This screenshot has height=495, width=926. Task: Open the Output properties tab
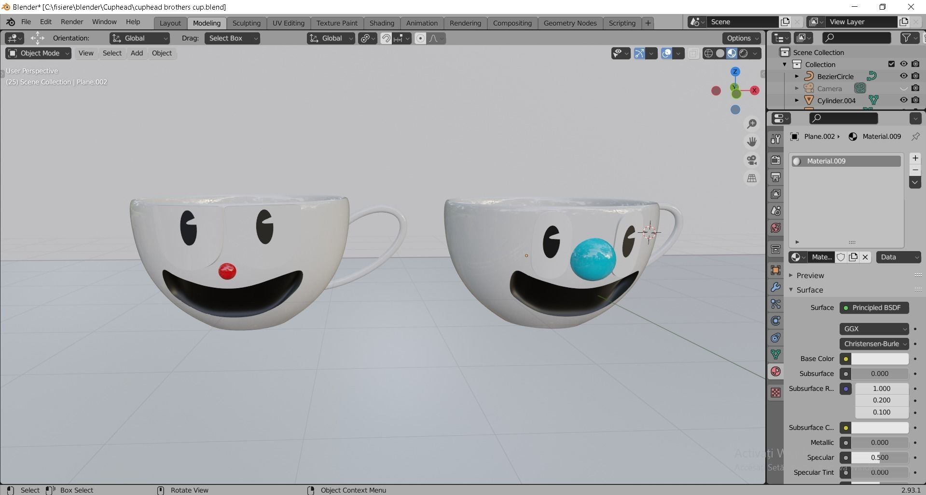pos(775,177)
